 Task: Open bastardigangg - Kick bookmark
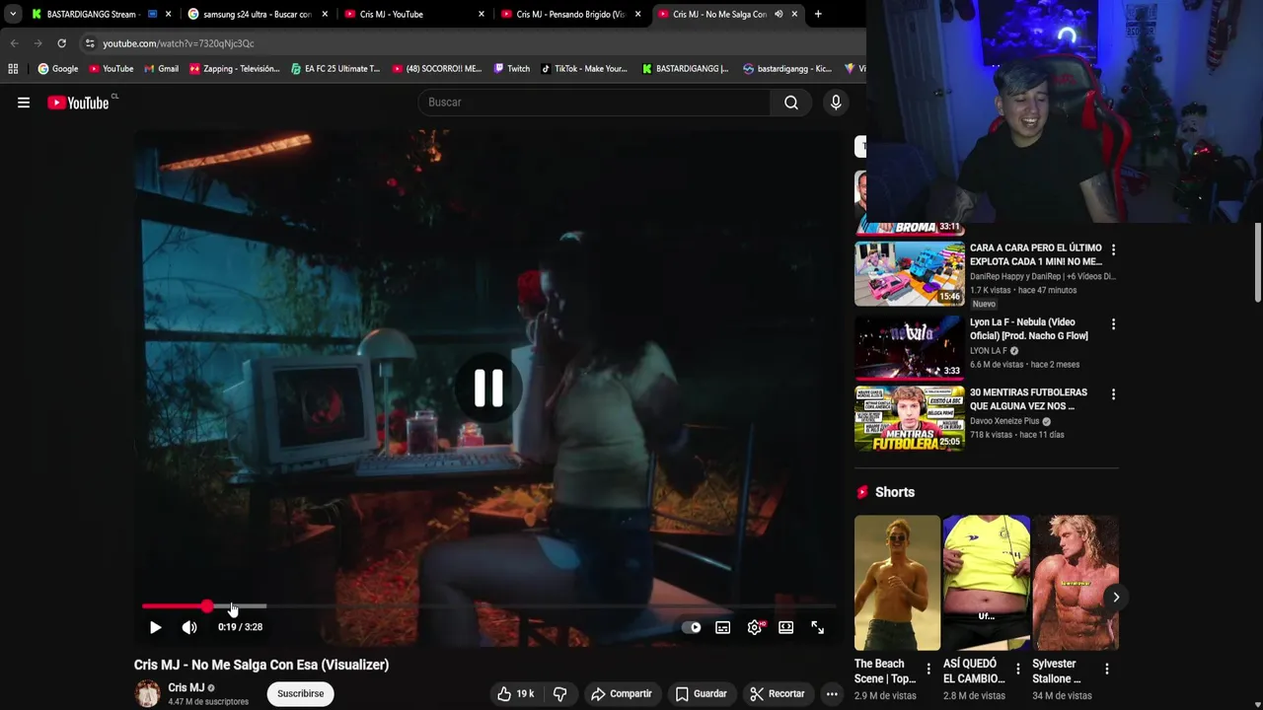point(787,69)
